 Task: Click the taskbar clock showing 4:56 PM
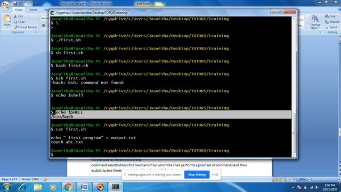pos(330,187)
